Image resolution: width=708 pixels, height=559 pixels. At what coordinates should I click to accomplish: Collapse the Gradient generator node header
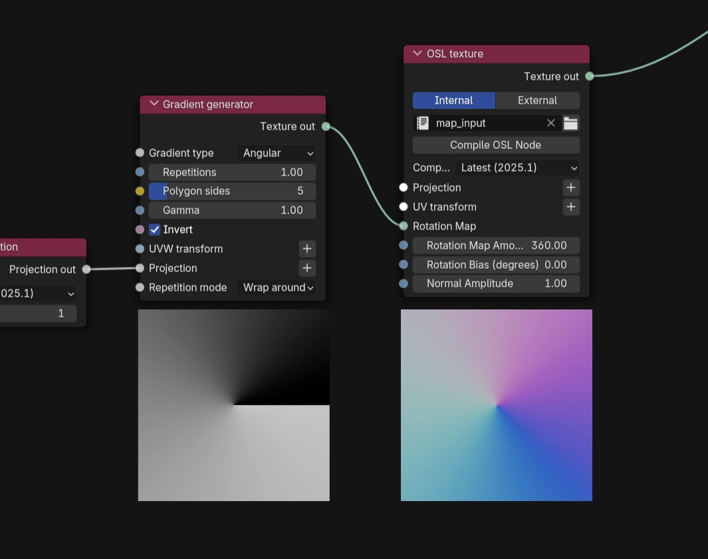tap(154, 104)
